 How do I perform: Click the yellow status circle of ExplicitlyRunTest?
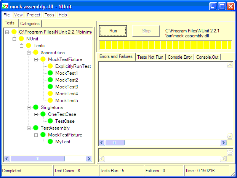pyautogui.click(x=50, y=66)
